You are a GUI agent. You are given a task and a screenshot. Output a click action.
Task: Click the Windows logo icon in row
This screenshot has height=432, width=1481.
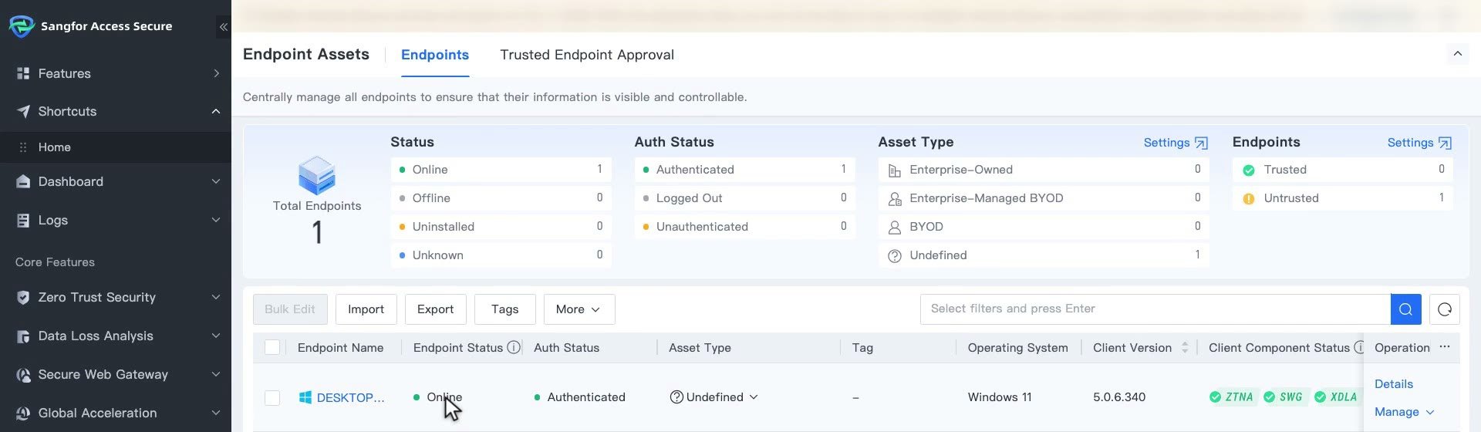[x=305, y=397]
